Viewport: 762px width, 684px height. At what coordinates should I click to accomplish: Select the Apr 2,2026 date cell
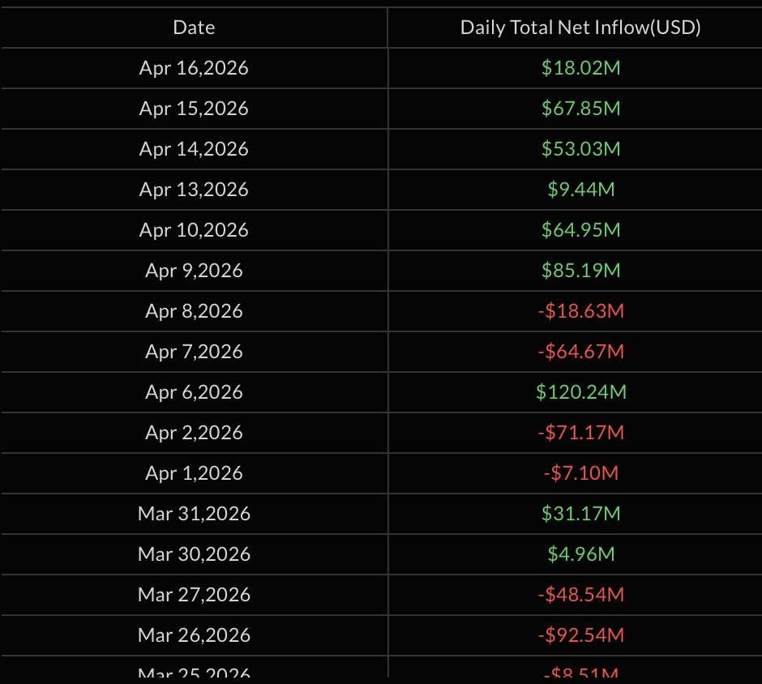point(194,433)
